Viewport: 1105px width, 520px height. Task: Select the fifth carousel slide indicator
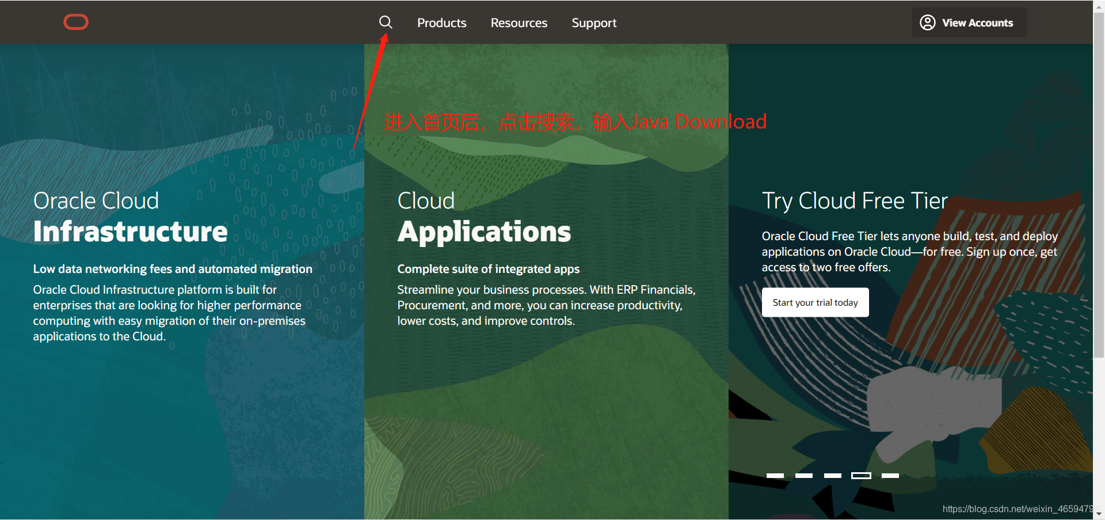point(890,476)
